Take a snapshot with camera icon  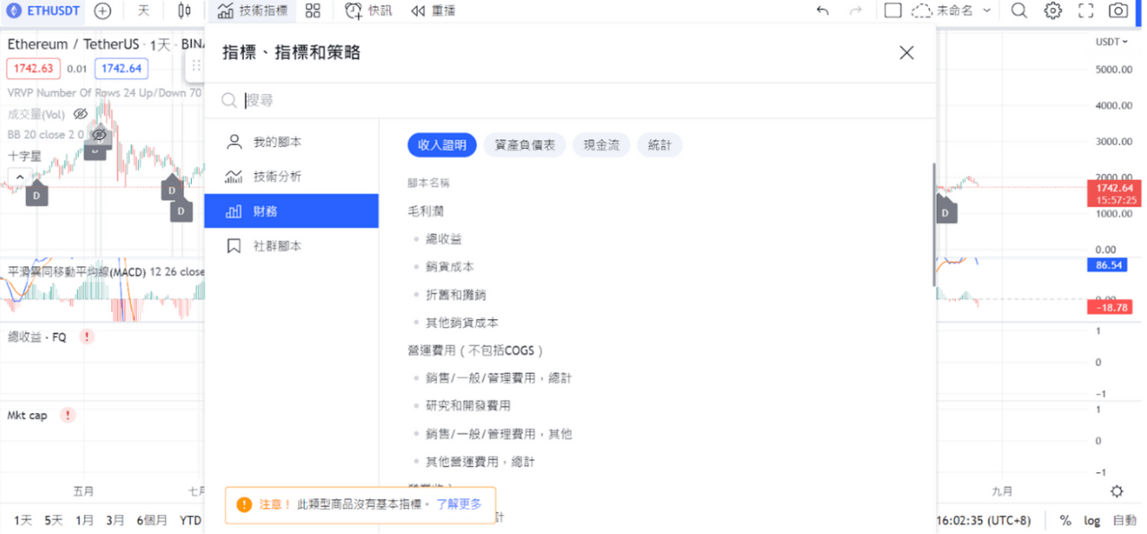point(1118,11)
